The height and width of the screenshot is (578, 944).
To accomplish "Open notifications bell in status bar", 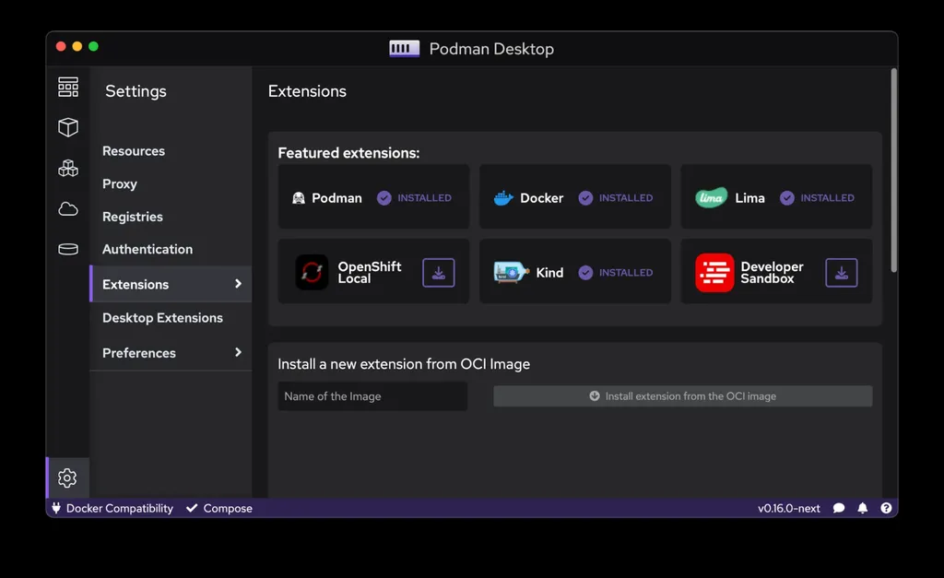I will click(863, 508).
